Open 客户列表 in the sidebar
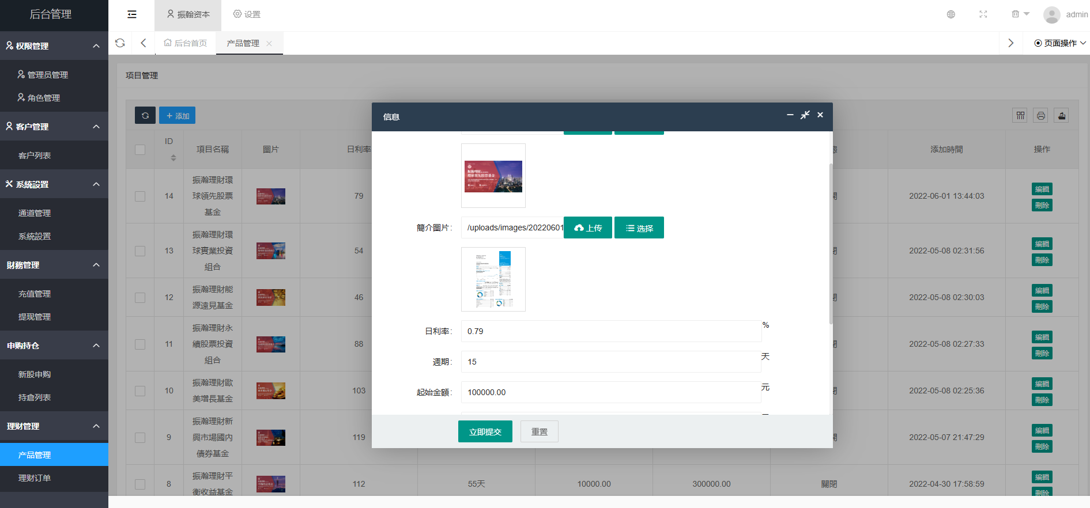 (35, 156)
